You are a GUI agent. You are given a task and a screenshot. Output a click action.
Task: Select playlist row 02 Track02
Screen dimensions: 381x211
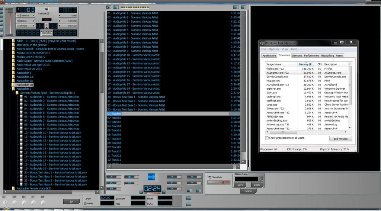173,118
